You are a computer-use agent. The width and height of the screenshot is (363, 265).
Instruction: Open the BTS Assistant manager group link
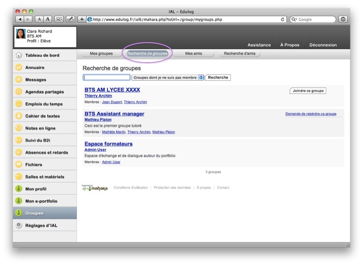(x=114, y=114)
